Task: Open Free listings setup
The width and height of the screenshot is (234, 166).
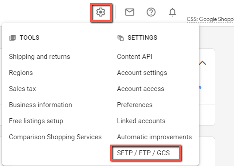Action: pyautogui.click(x=36, y=121)
